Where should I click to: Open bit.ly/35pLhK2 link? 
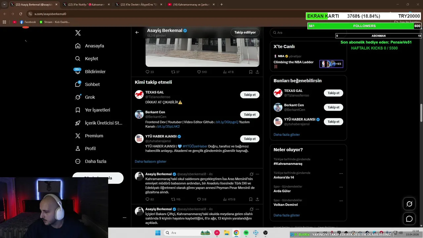pyautogui.click(x=168, y=127)
